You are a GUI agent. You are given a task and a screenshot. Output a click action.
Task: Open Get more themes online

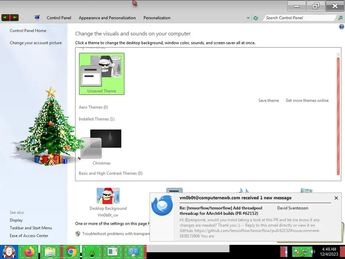click(307, 100)
